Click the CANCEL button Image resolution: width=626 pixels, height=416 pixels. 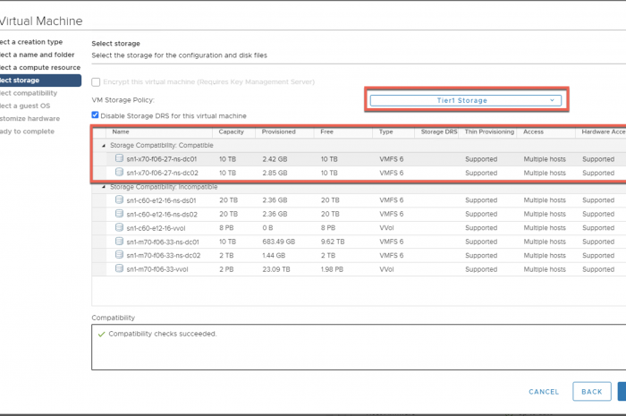[x=544, y=392]
